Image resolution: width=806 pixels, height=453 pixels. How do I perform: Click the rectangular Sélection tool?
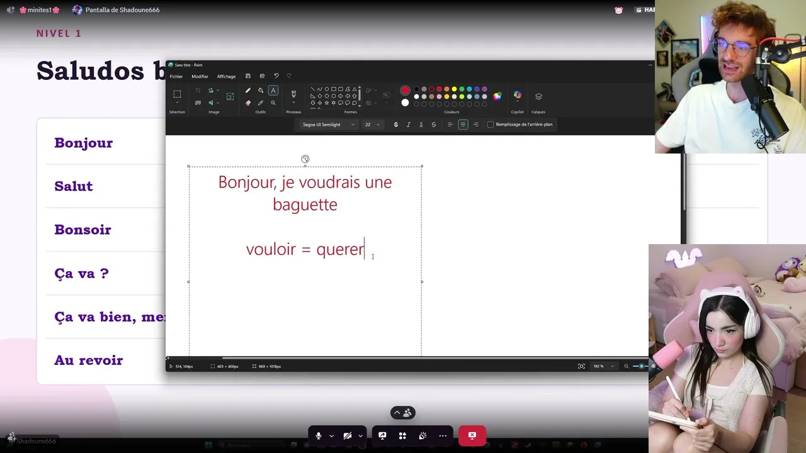[177, 94]
